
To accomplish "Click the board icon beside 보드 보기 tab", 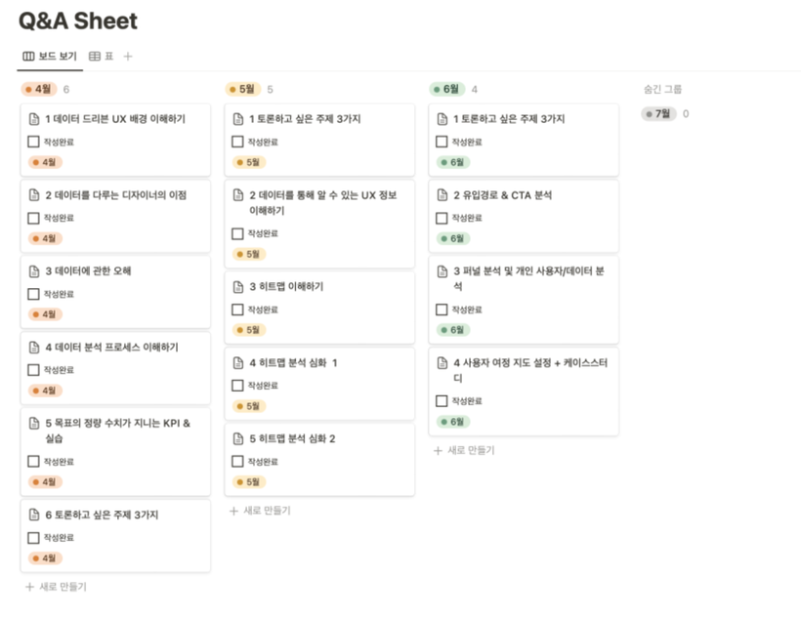I will (x=28, y=57).
